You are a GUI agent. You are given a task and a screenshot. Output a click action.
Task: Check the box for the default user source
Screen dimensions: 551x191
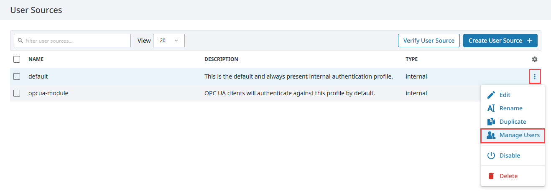17,76
